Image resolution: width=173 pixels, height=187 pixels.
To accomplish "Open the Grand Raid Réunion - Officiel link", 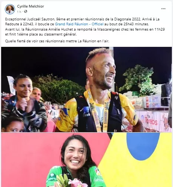I will coord(79,24).
